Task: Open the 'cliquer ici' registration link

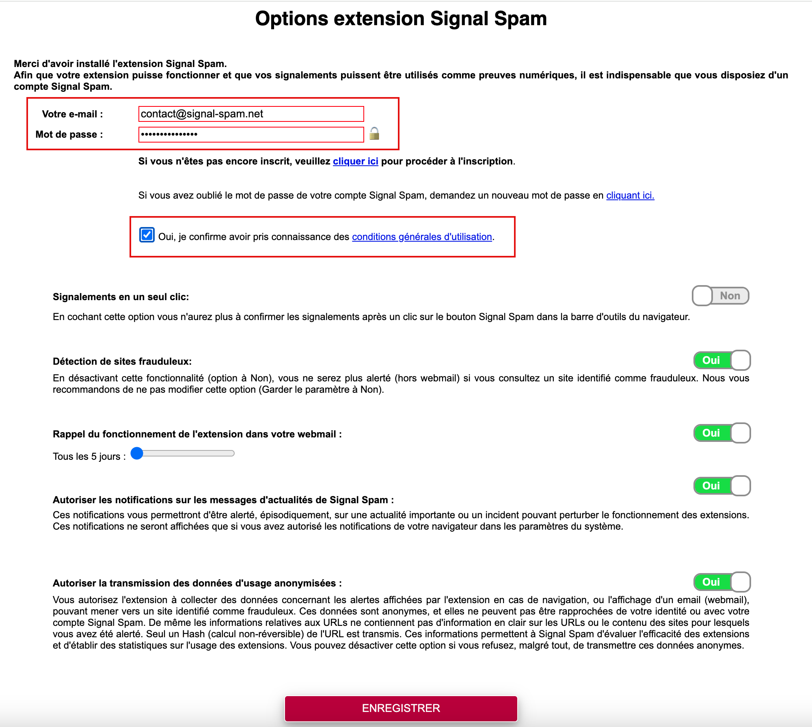Action: 356,161
